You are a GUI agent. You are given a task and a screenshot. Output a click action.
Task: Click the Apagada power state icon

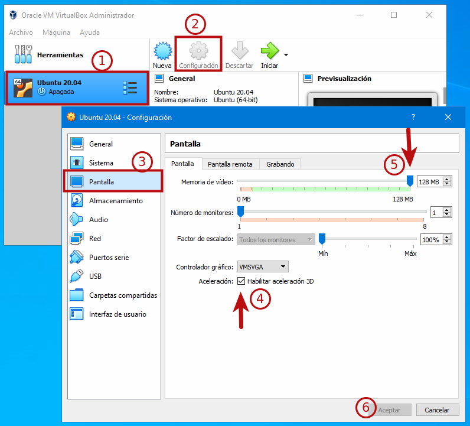coord(42,92)
